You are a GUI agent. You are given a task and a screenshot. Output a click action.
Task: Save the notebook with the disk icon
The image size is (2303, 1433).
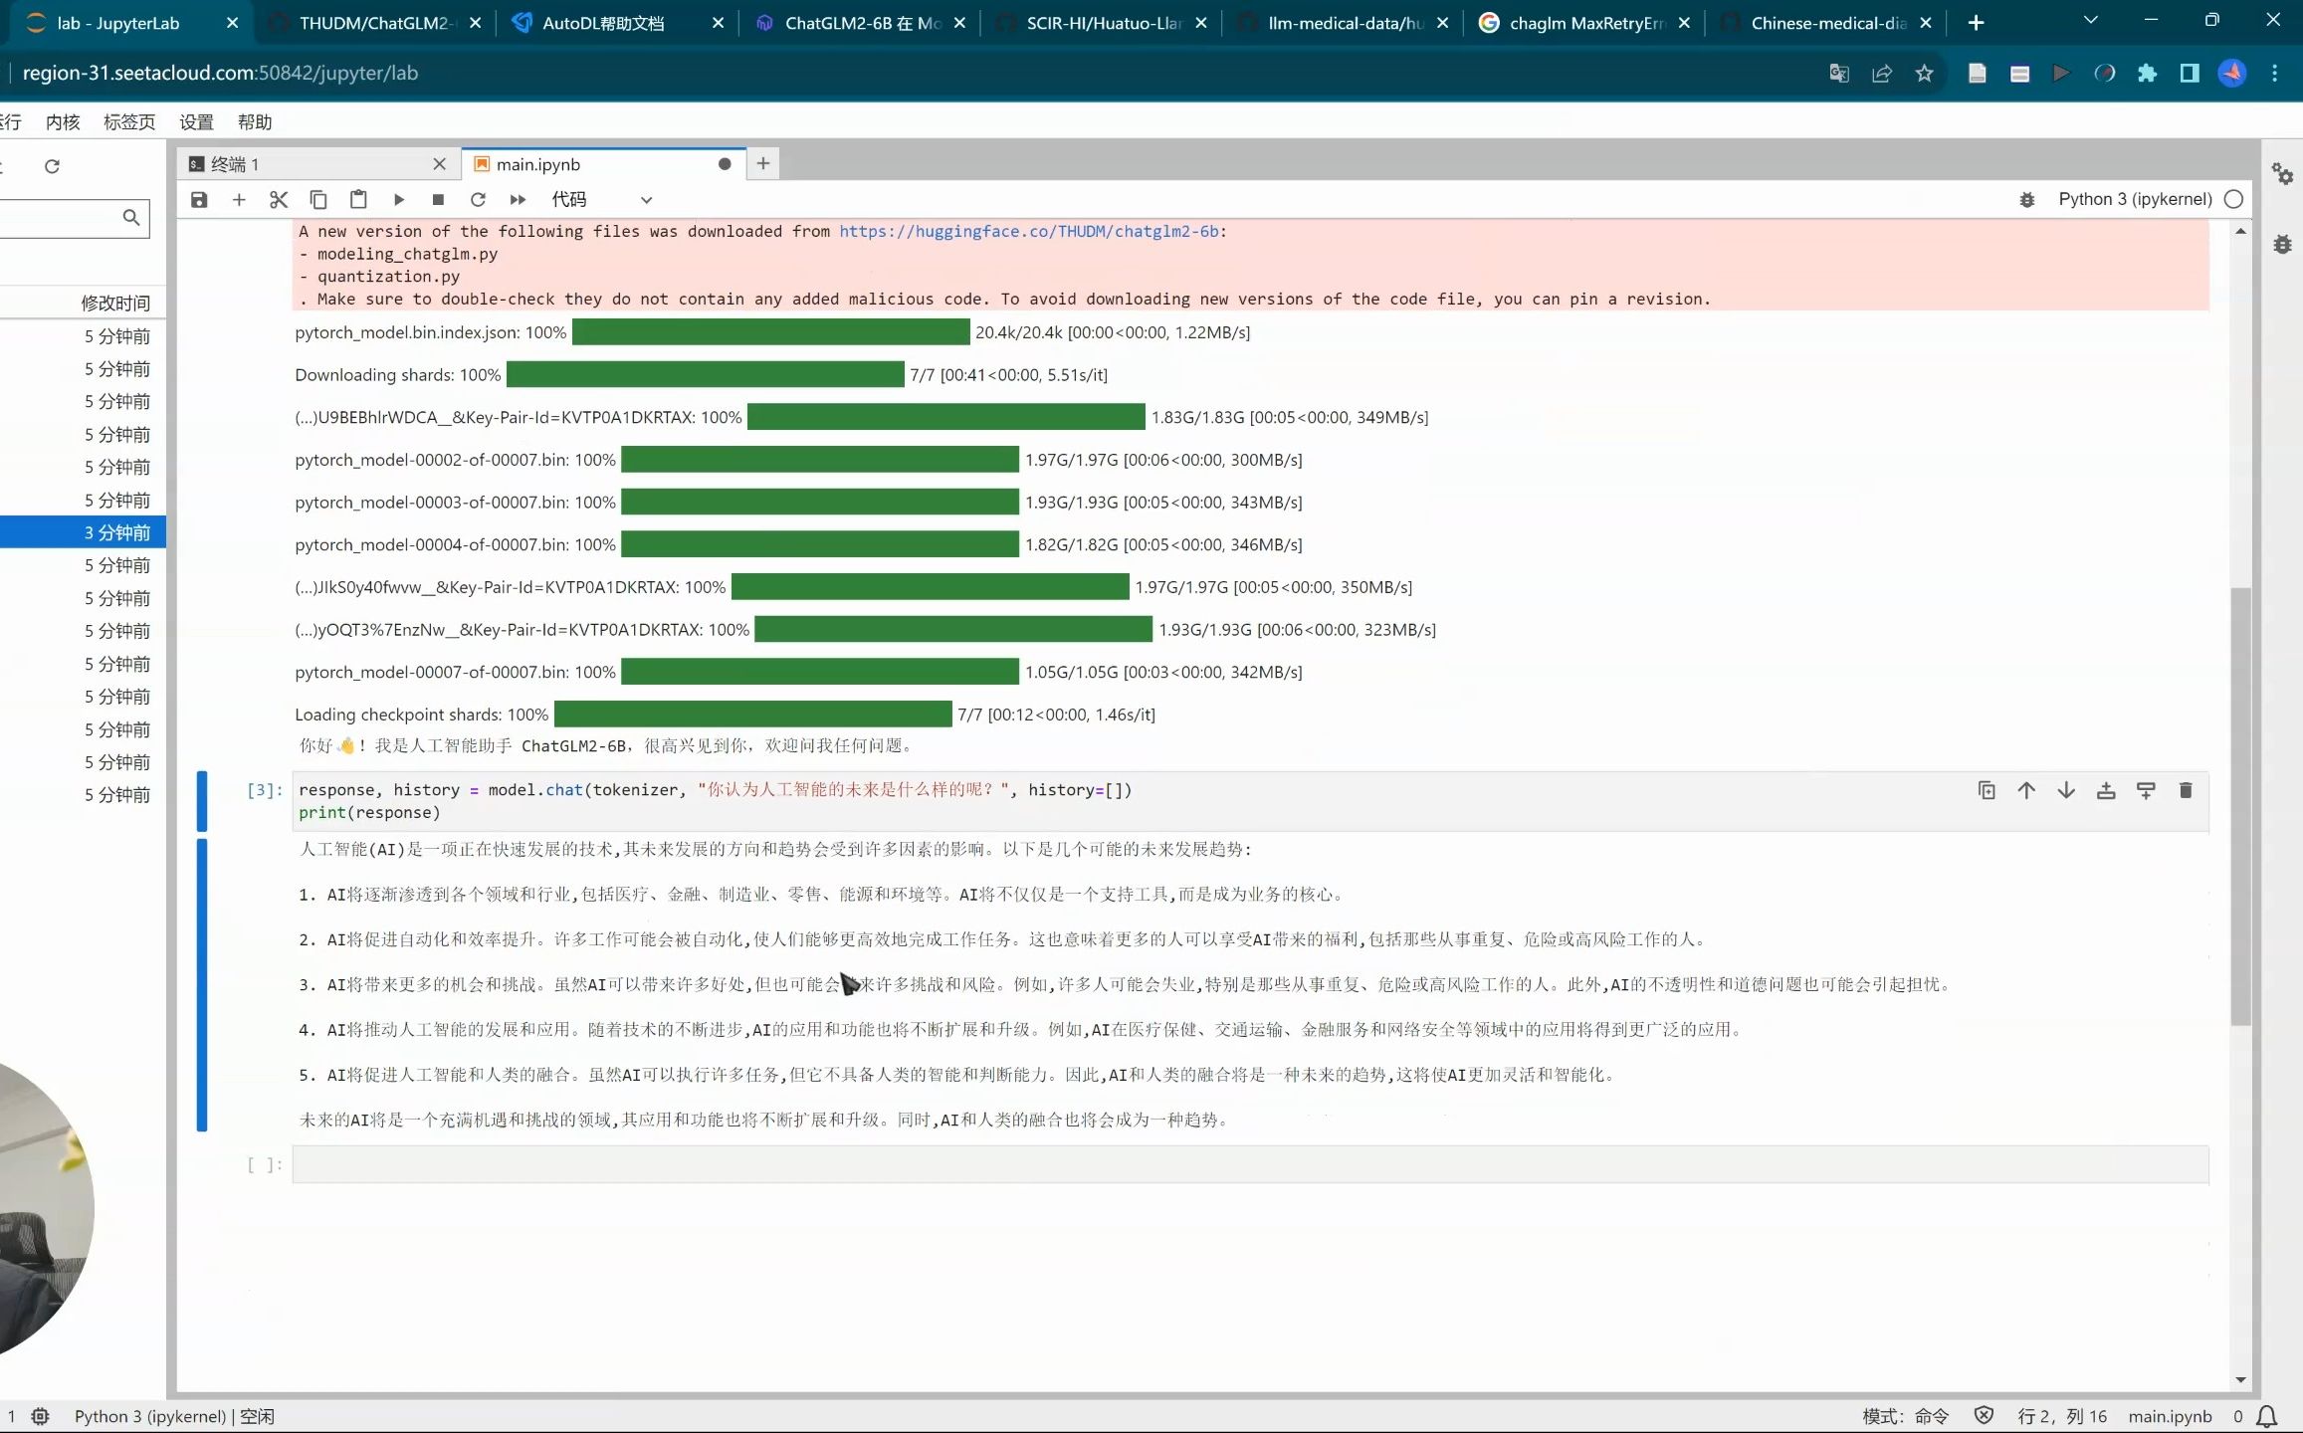pyautogui.click(x=199, y=200)
